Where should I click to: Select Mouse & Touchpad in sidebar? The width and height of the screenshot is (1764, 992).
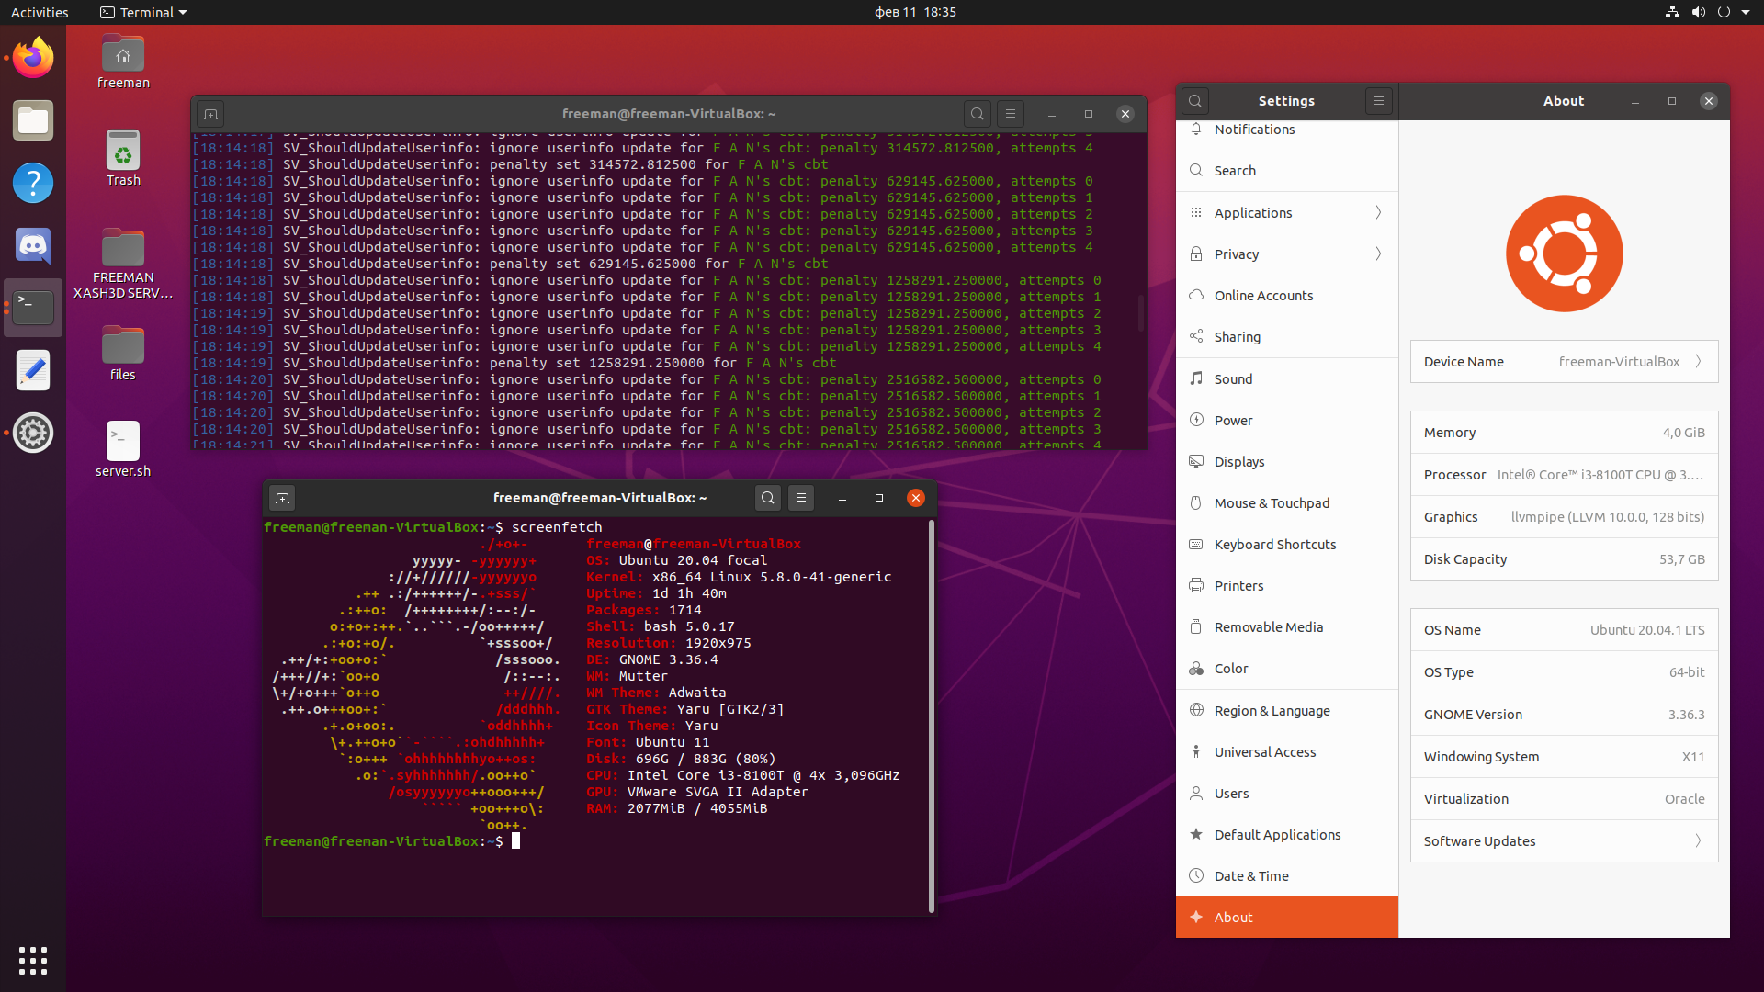(x=1287, y=502)
